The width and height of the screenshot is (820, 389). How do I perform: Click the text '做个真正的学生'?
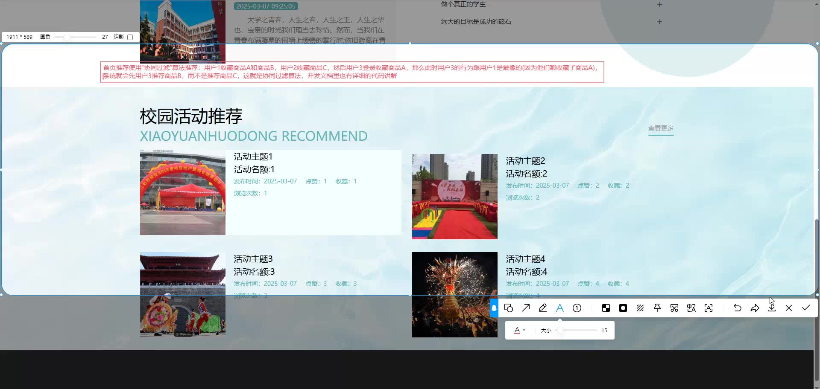coord(463,4)
